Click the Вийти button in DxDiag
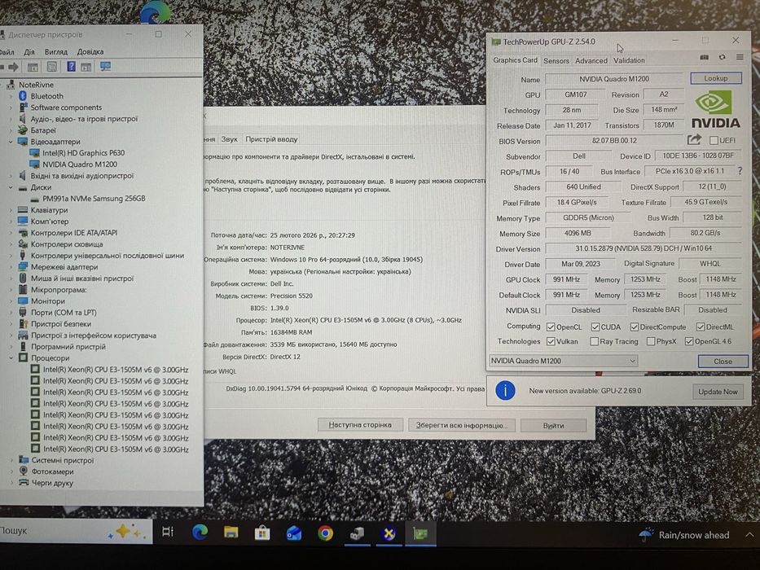This screenshot has width=760, height=570. [553, 426]
